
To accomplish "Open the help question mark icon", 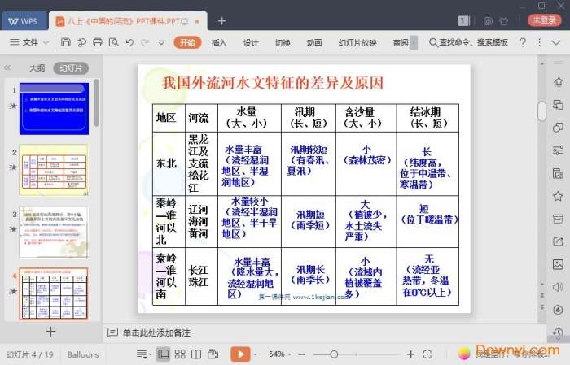I will point(523,42).
